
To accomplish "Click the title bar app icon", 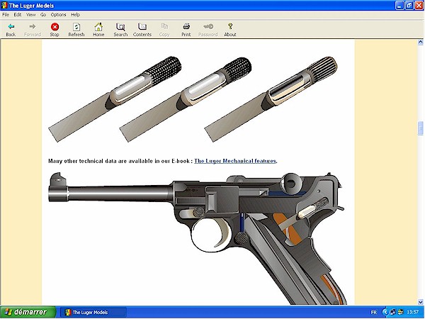I will pyautogui.click(x=4, y=6).
